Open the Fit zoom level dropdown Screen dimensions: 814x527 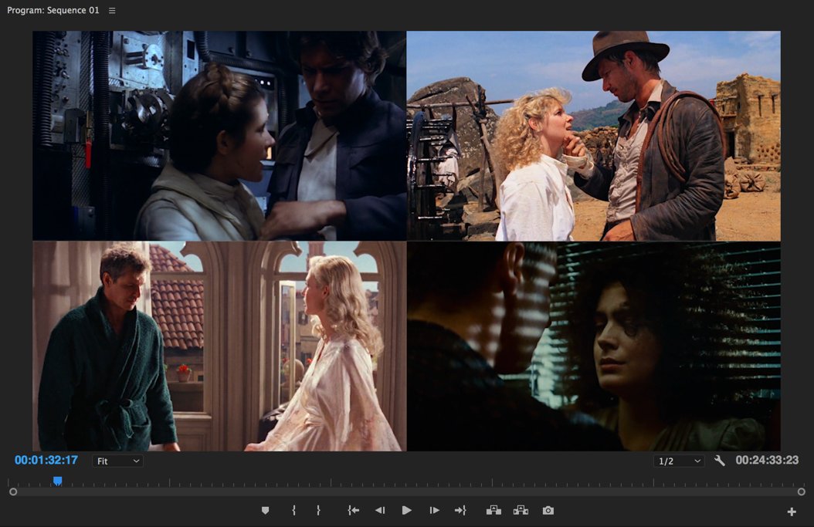(118, 461)
